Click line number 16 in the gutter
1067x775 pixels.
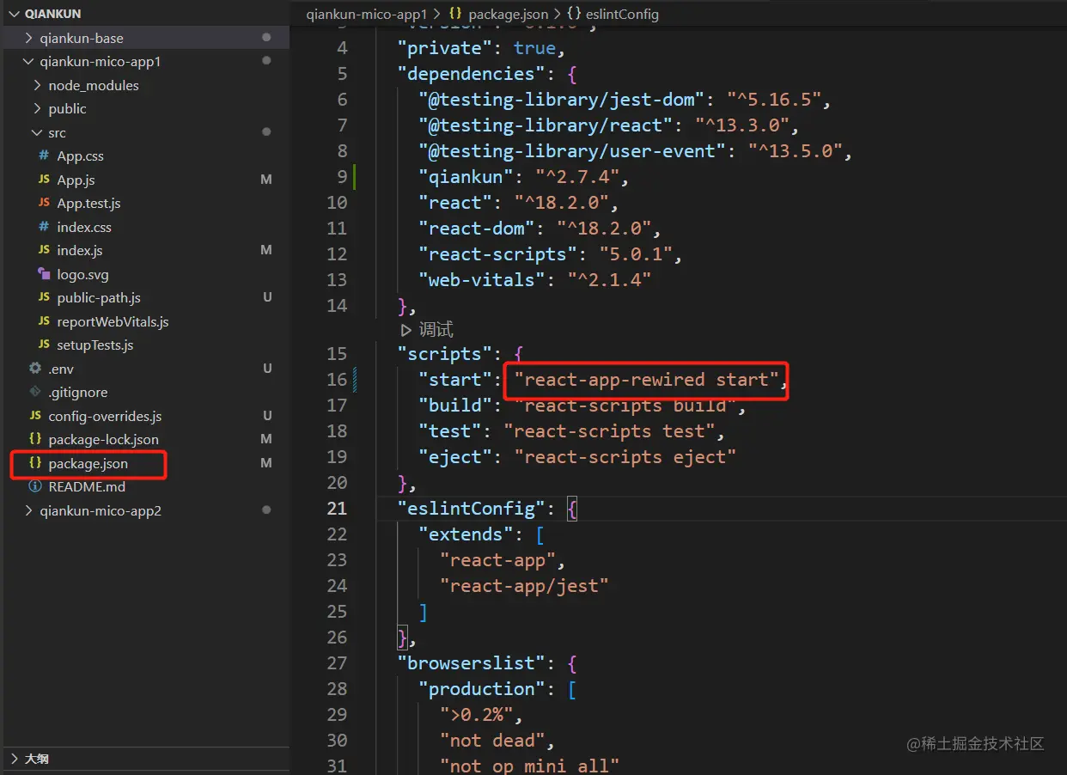tap(337, 380)
